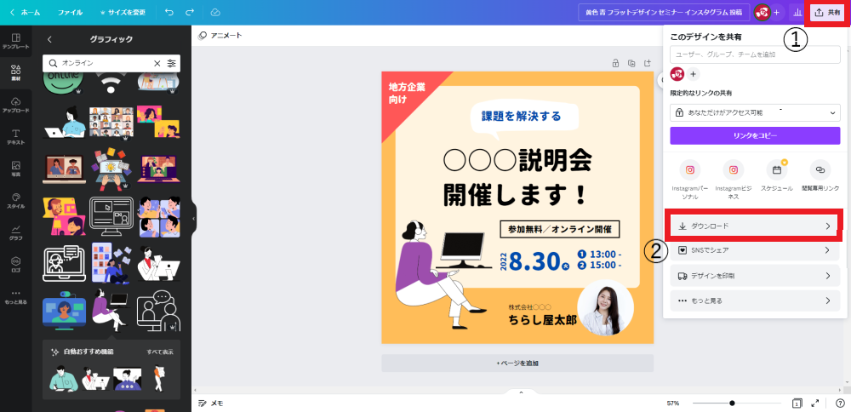Open the ファイル menu
The image size is (851, 412).
tap(70, 12)
